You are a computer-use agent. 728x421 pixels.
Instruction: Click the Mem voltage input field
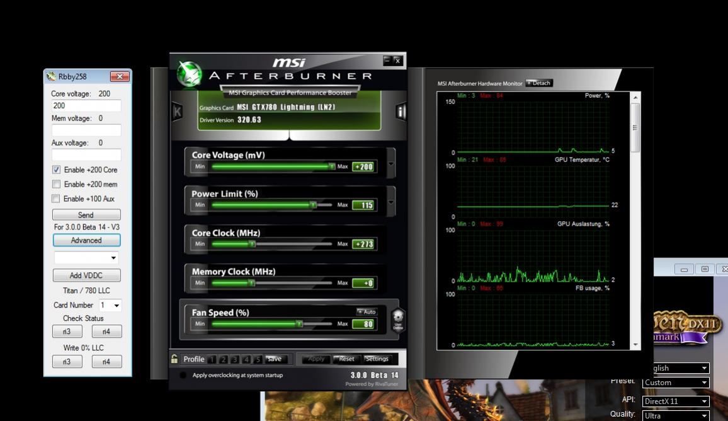point(86,130)
